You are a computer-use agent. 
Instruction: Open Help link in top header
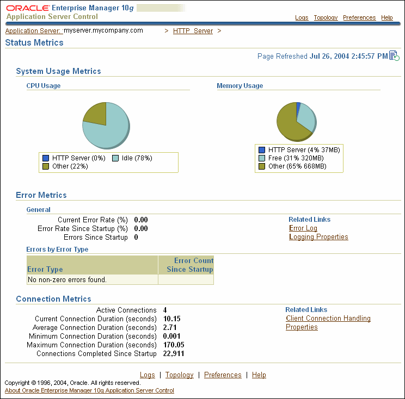coord(387,17)
